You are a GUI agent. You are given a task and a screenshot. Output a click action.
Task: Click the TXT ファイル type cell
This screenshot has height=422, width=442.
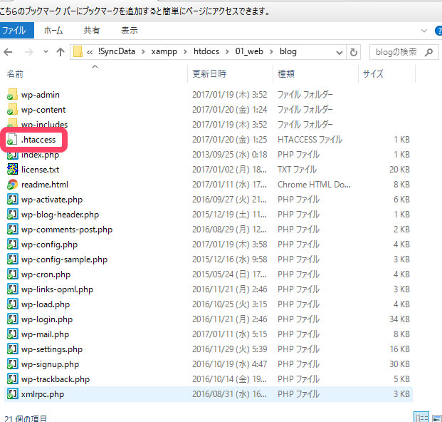tap(297, 170)
